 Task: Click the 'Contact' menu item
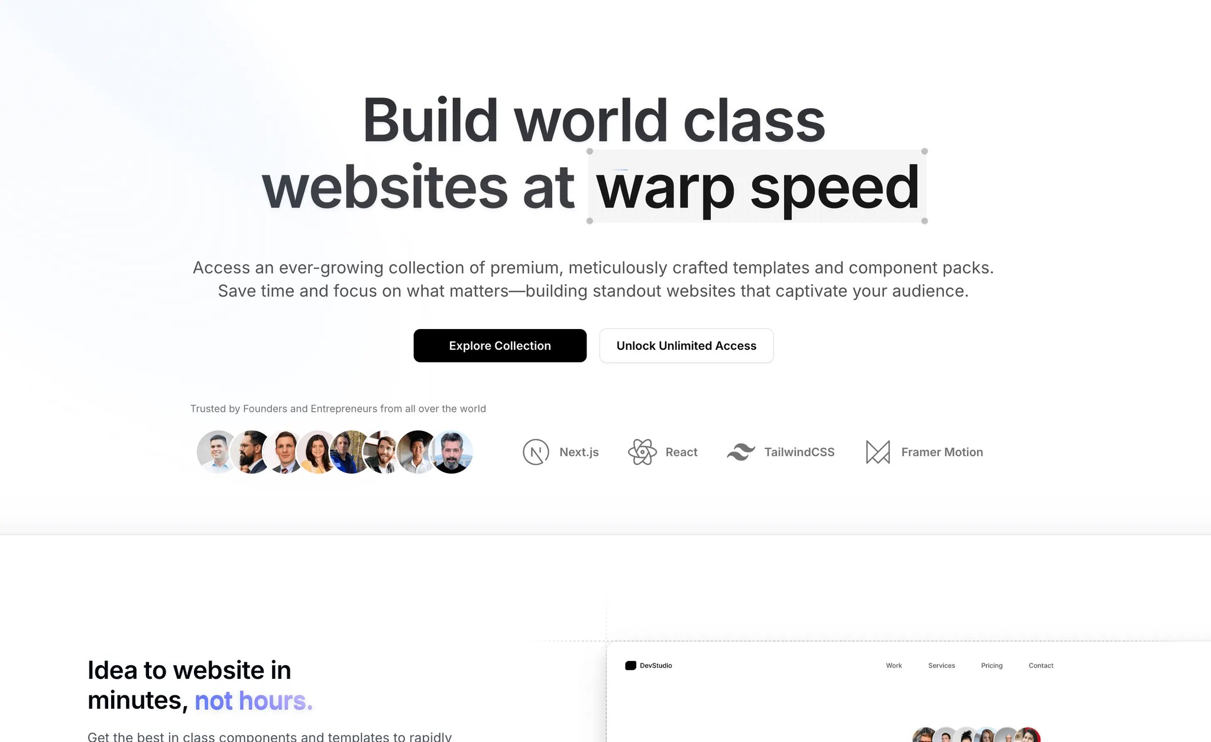1041,665
